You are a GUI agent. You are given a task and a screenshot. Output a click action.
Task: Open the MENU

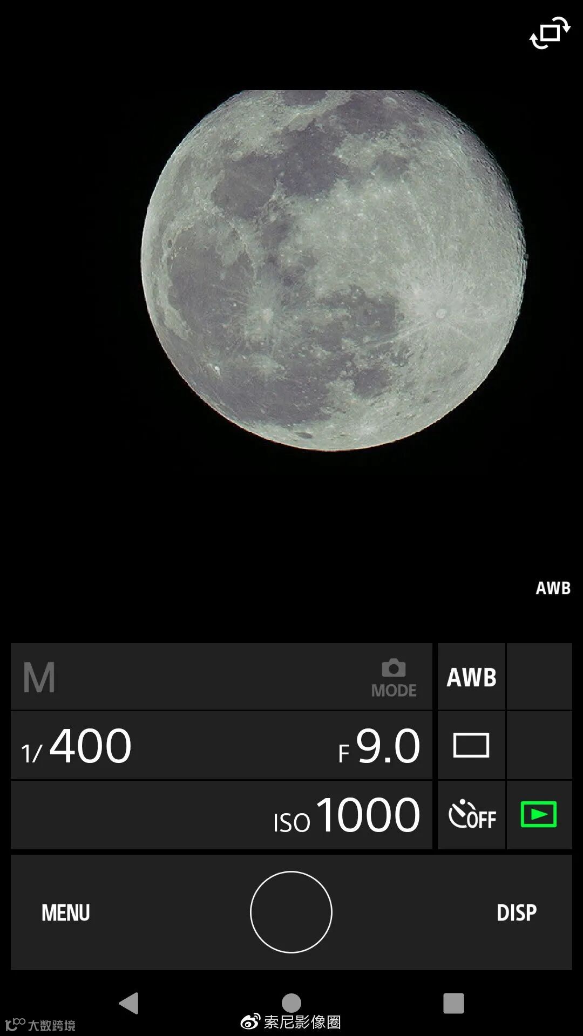point(66,912)
